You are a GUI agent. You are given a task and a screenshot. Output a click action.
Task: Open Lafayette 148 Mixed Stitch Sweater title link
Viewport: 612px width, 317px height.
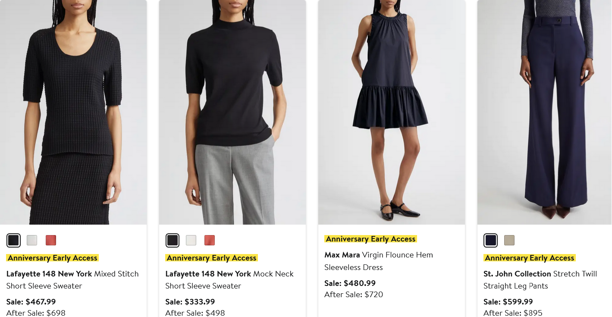coord(72,280)
